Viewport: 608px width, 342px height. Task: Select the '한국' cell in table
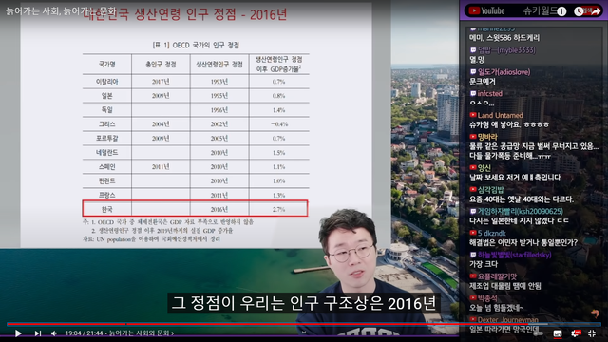[107, 209]
